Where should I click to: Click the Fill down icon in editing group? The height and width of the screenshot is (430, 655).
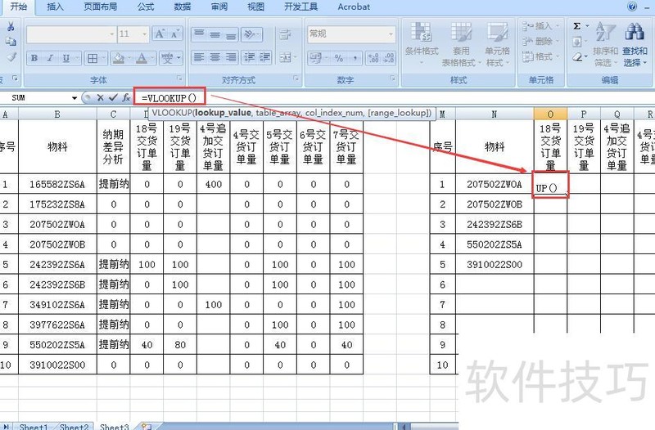pos(577,42)
